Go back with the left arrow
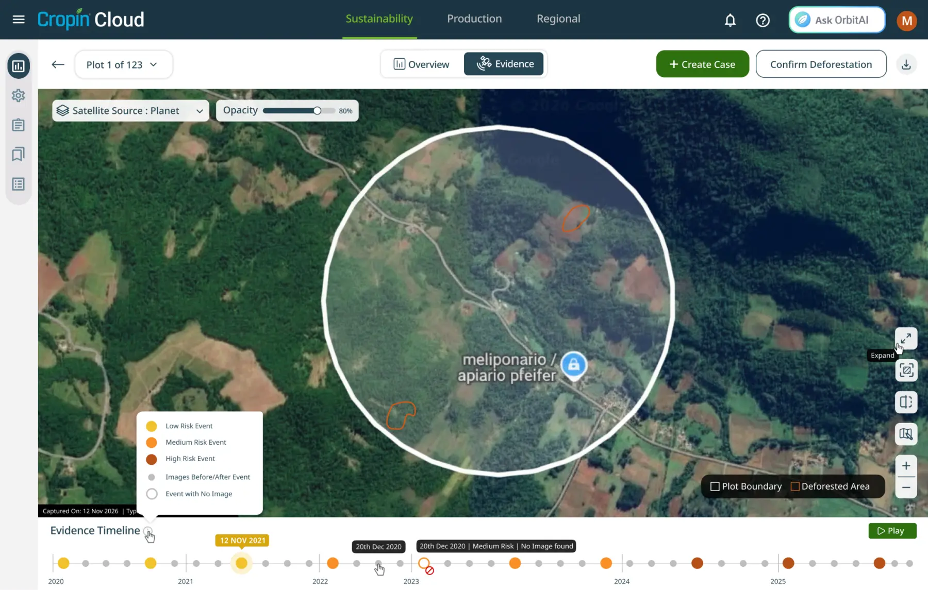The width and height of the screenshot is (928, 590). pyautogui.click(x=58, y=64)
